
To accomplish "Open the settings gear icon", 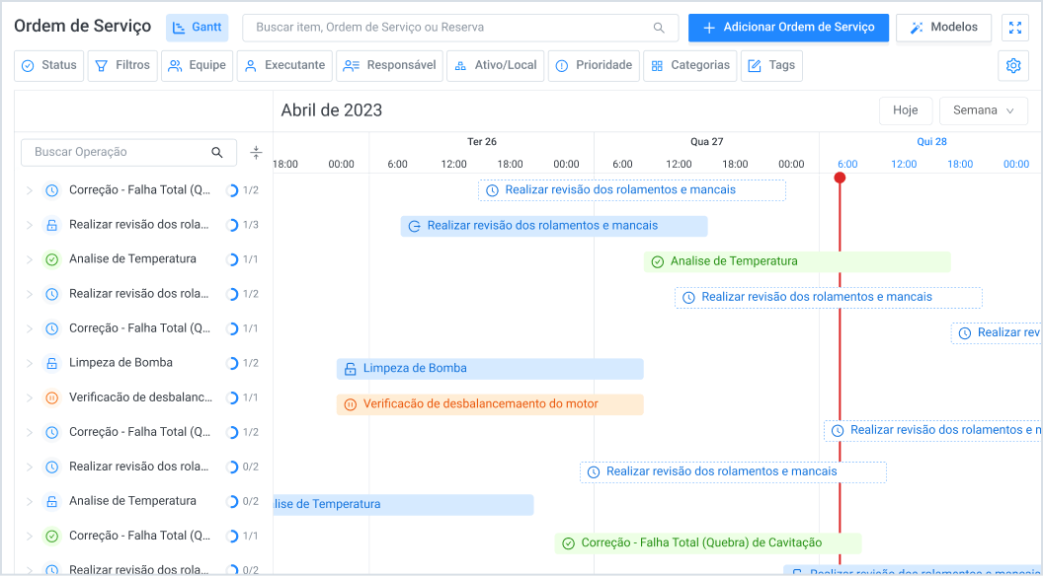I will [1012, 66].
